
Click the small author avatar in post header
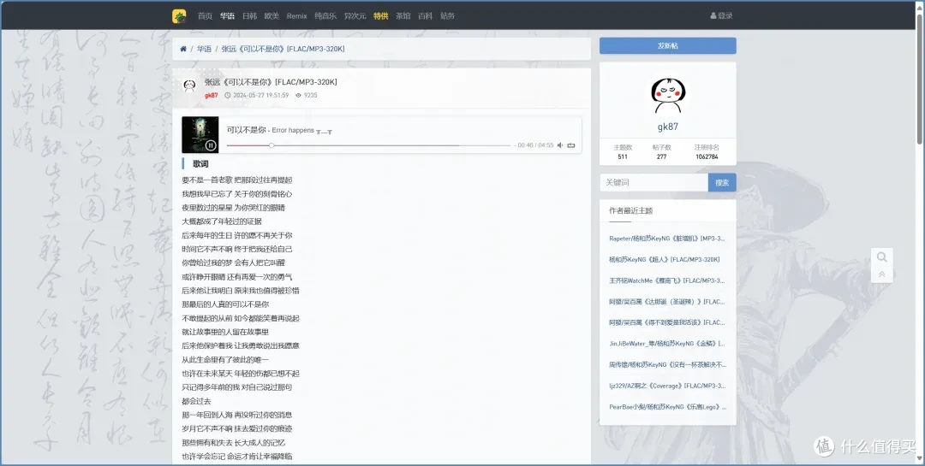pyautogui.click(x=189, y=86)
